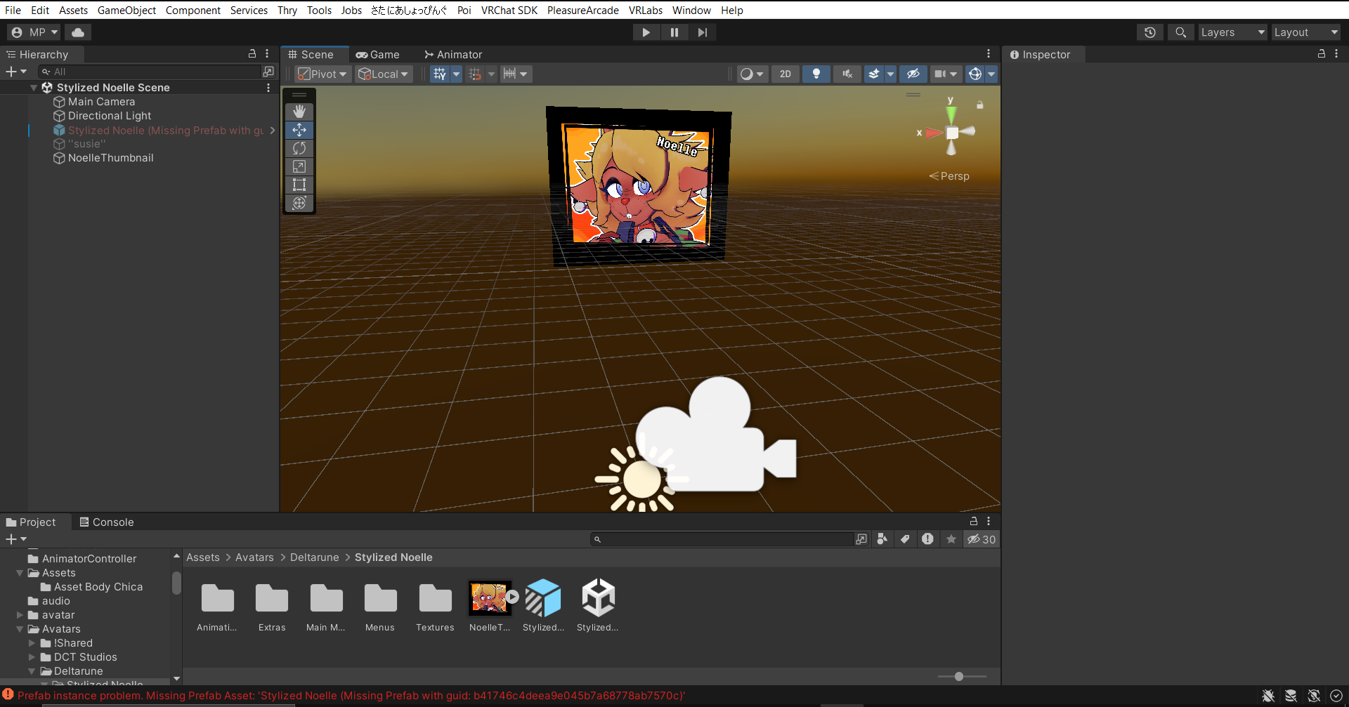Switch to the Game tab
This screenshot has width=1349, height=707.
(x=378, y=54)
